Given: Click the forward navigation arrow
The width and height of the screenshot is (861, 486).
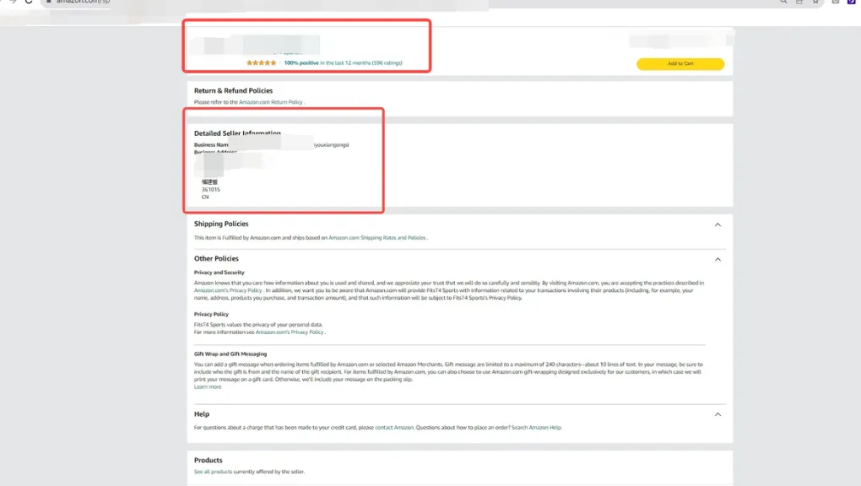Looking at the screenshot, I should 11,2.
